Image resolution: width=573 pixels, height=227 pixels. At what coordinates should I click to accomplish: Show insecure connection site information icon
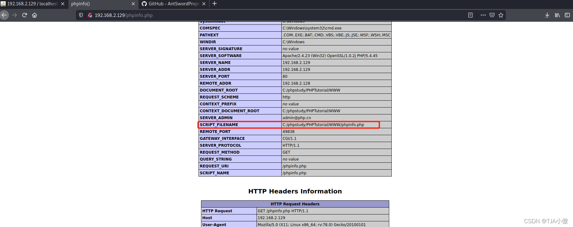pyautogui.click(x=90, y=15)
